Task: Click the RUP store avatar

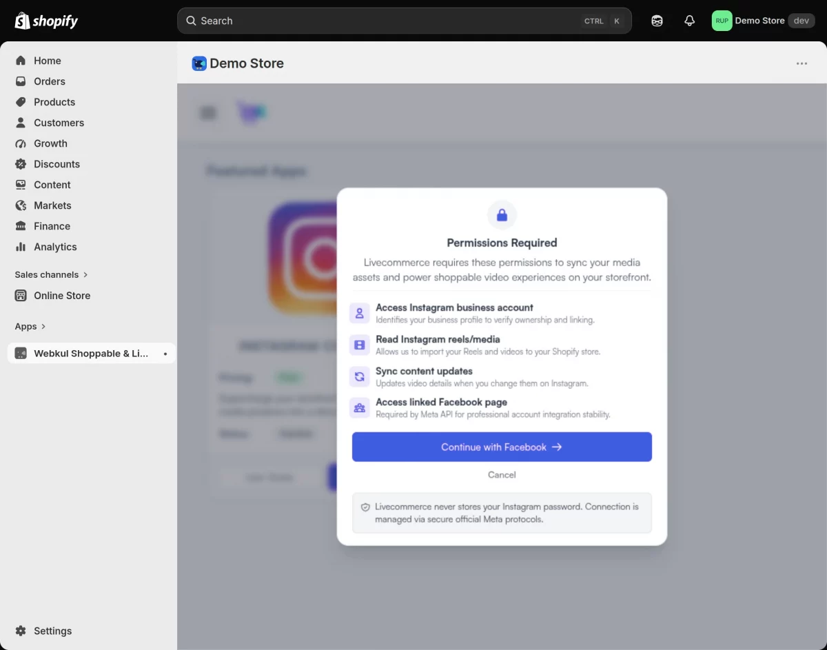Action: (x=722, y=21)
